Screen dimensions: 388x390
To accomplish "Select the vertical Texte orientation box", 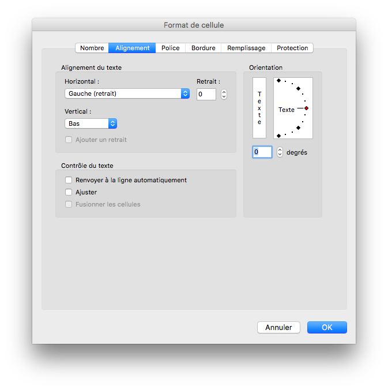I will click(259, 108).
